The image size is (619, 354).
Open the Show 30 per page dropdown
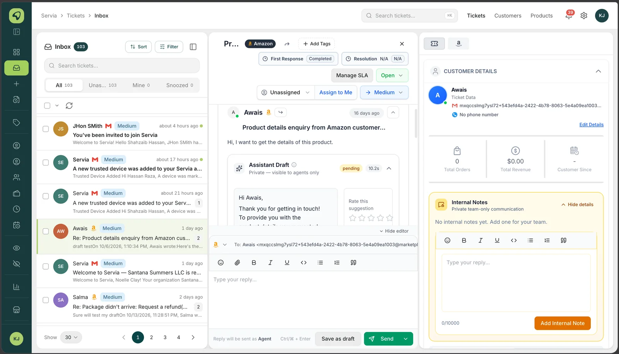click(x=71, y=337)
